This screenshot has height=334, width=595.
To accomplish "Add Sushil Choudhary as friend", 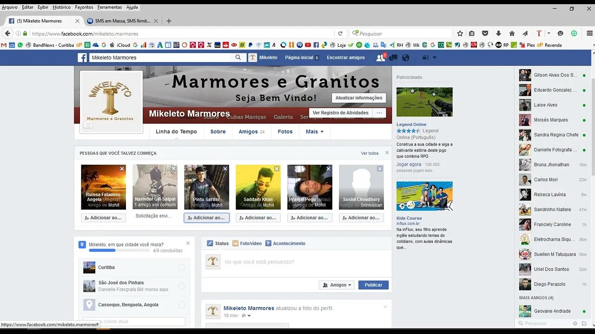I will click(x=361, y=218).
